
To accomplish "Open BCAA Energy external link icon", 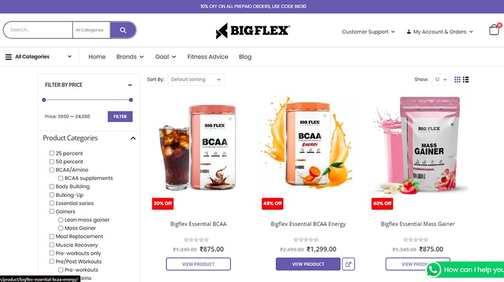I will pos(348,264).
